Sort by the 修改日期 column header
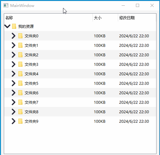The height and width of the screenshot is (155, 160). click(x=137, y=18)
